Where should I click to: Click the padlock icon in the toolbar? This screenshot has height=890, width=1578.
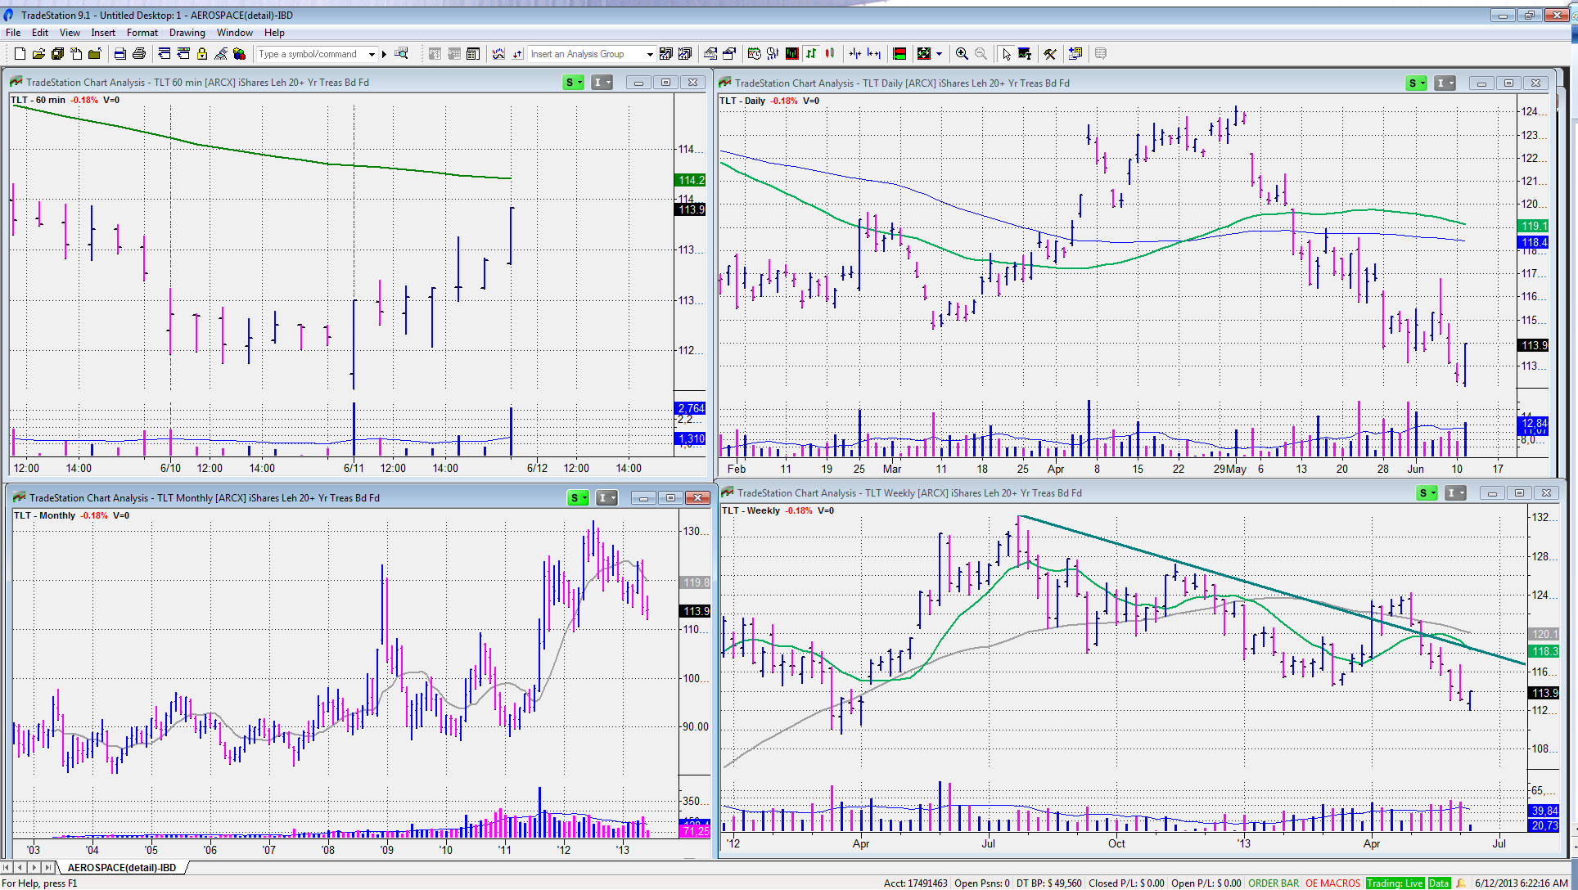coord(202,54)
